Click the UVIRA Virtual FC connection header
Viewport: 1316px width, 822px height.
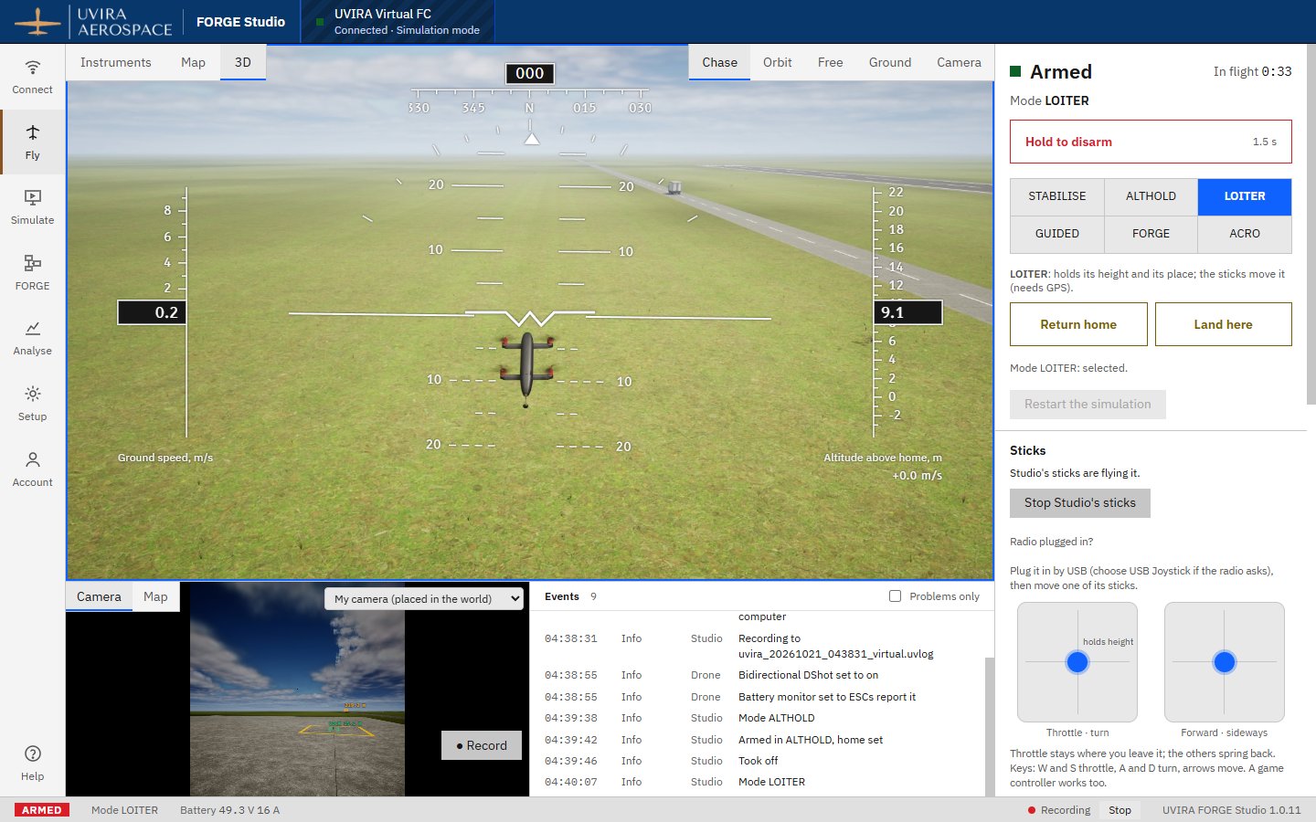[398, 22]
